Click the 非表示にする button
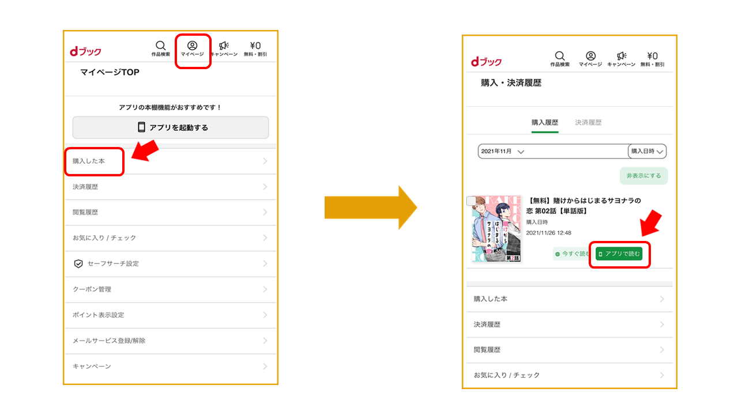This screenshot has width=738, height=415. pos(643,176)
